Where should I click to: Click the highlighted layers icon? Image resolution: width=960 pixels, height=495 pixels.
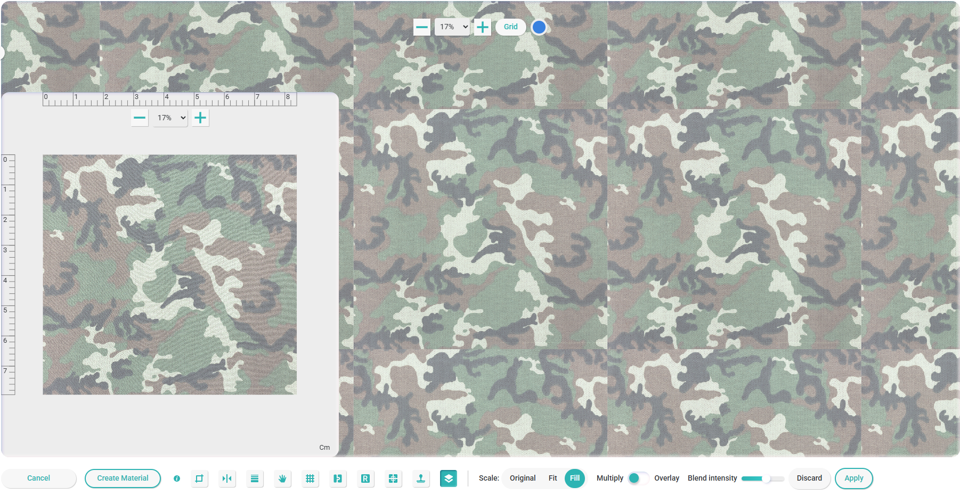(449, 478)
